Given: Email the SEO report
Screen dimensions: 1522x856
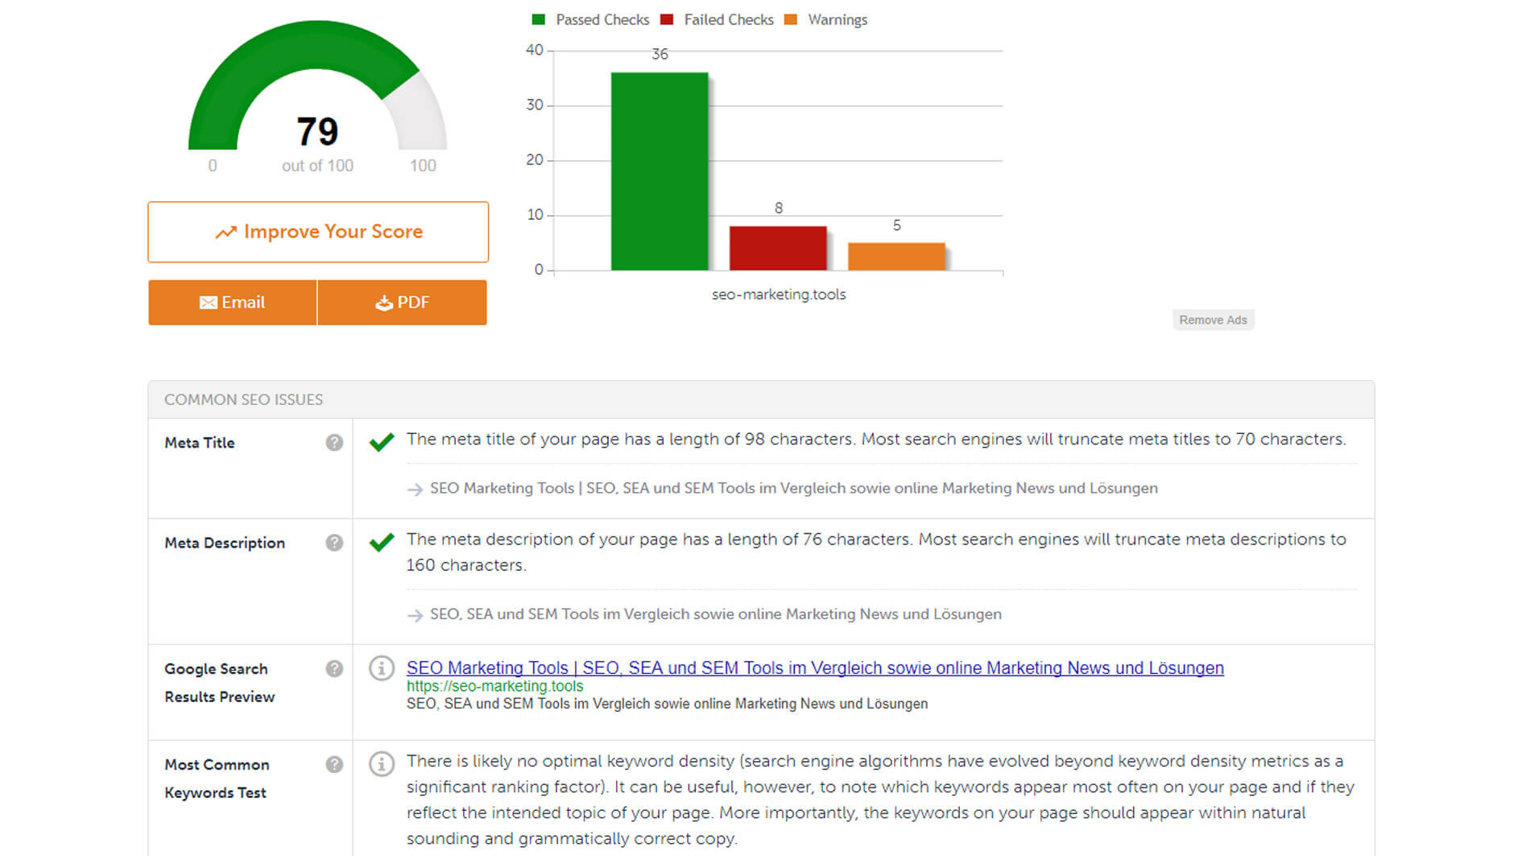Looking at the screenshot, I should 232,303.
